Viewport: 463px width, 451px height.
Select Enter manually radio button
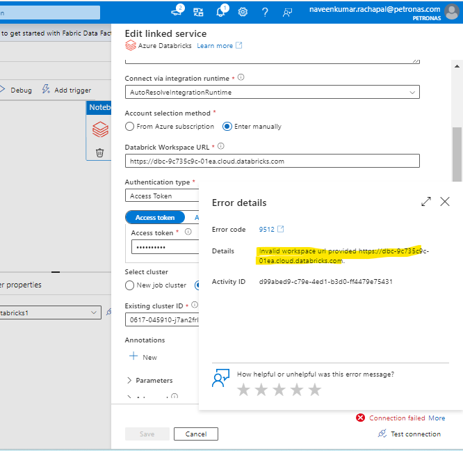tap(227, 127)
